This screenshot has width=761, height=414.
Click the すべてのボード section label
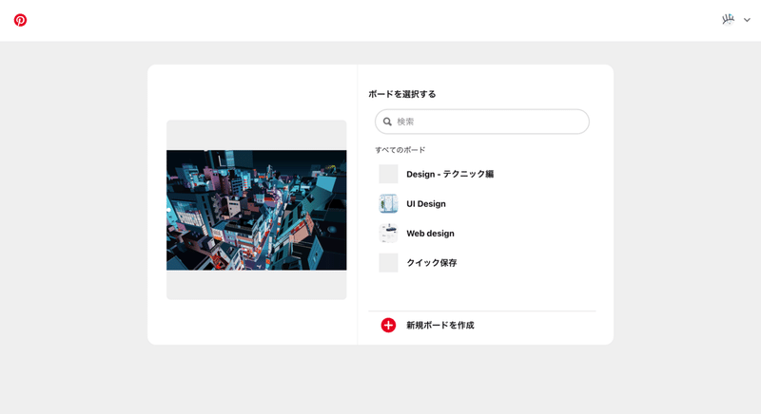400,150
